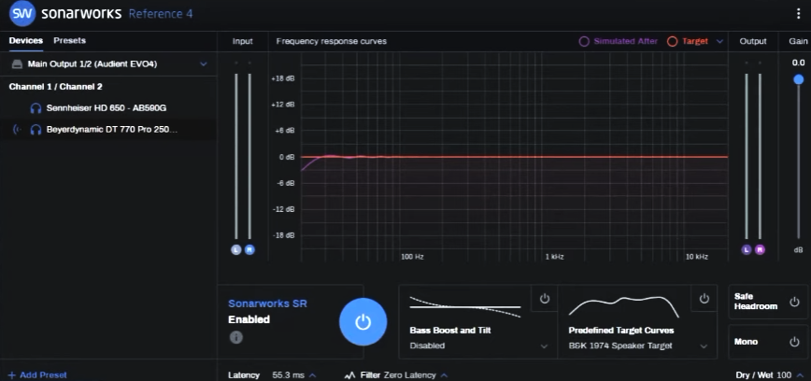
Task: Click the -18 dB axis label
Action: pos(283,235)
